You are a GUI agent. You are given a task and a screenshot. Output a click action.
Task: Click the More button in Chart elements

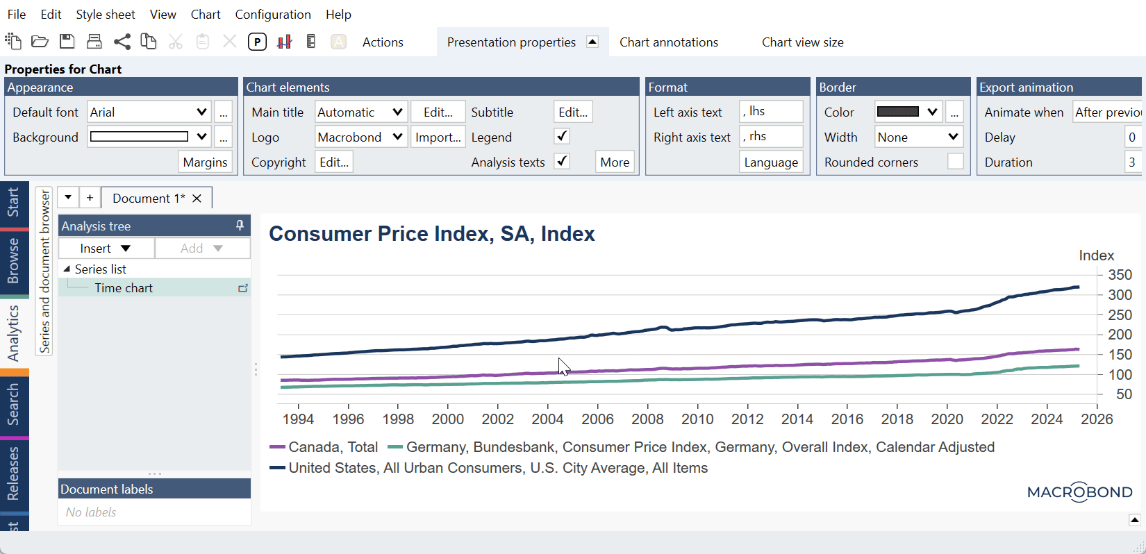coord(615,162)
